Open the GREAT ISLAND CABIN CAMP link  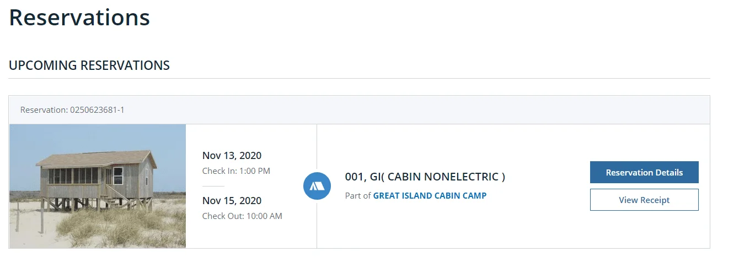[430, 195]
